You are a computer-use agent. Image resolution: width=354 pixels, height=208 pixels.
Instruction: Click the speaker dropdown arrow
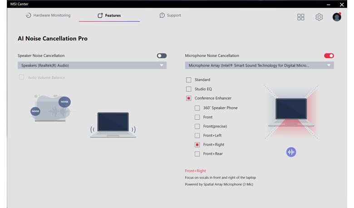[162, 65]
